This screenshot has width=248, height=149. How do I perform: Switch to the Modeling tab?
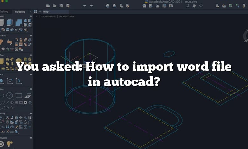[x=20, y=12]
